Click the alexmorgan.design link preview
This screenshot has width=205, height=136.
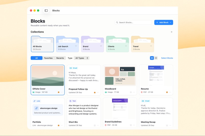48,110
